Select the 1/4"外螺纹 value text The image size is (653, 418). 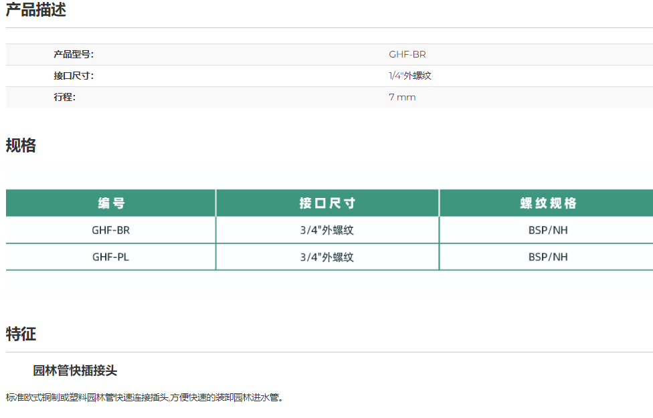pyautogui.click(x=409, y=76)
